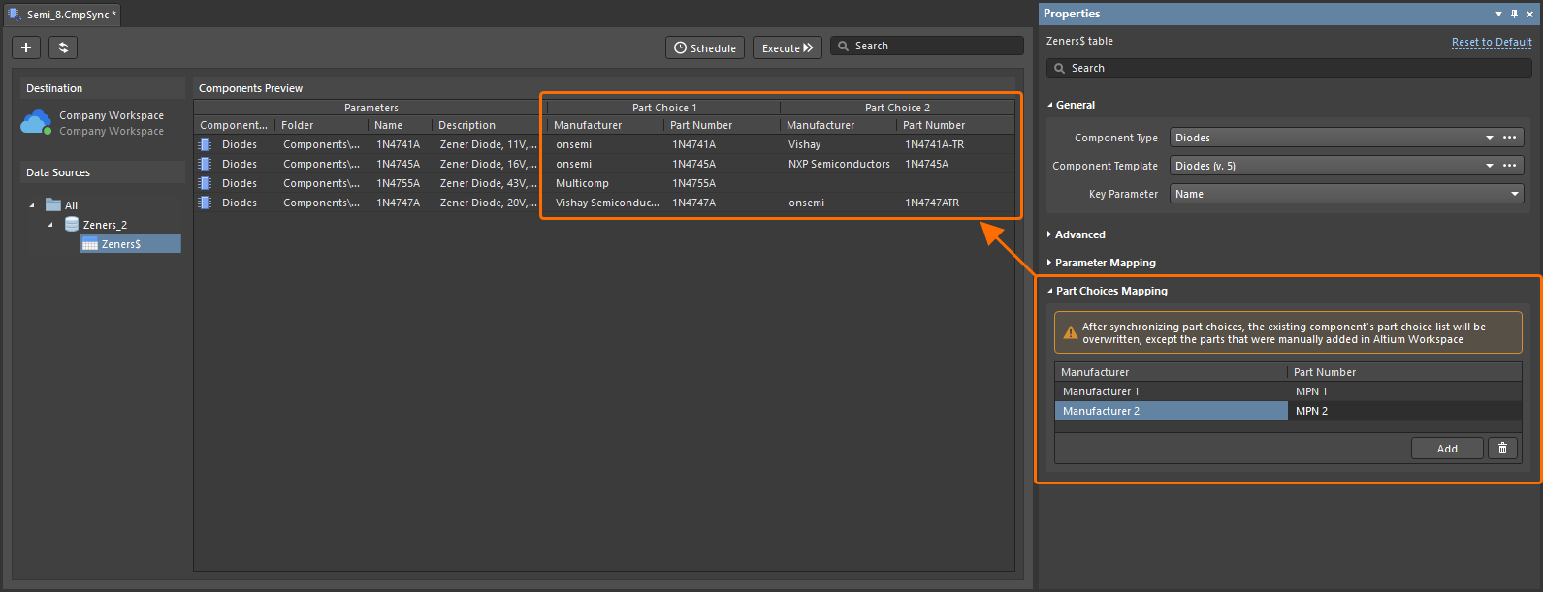The width and height of the screenshot is (1543, 592).
Task: Expand the Parameter Mapping section
Action: point(1105,263)
